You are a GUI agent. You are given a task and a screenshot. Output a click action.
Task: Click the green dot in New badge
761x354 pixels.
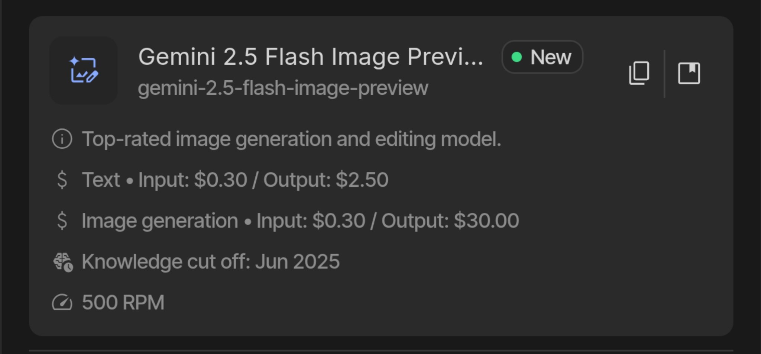[516, 57]
